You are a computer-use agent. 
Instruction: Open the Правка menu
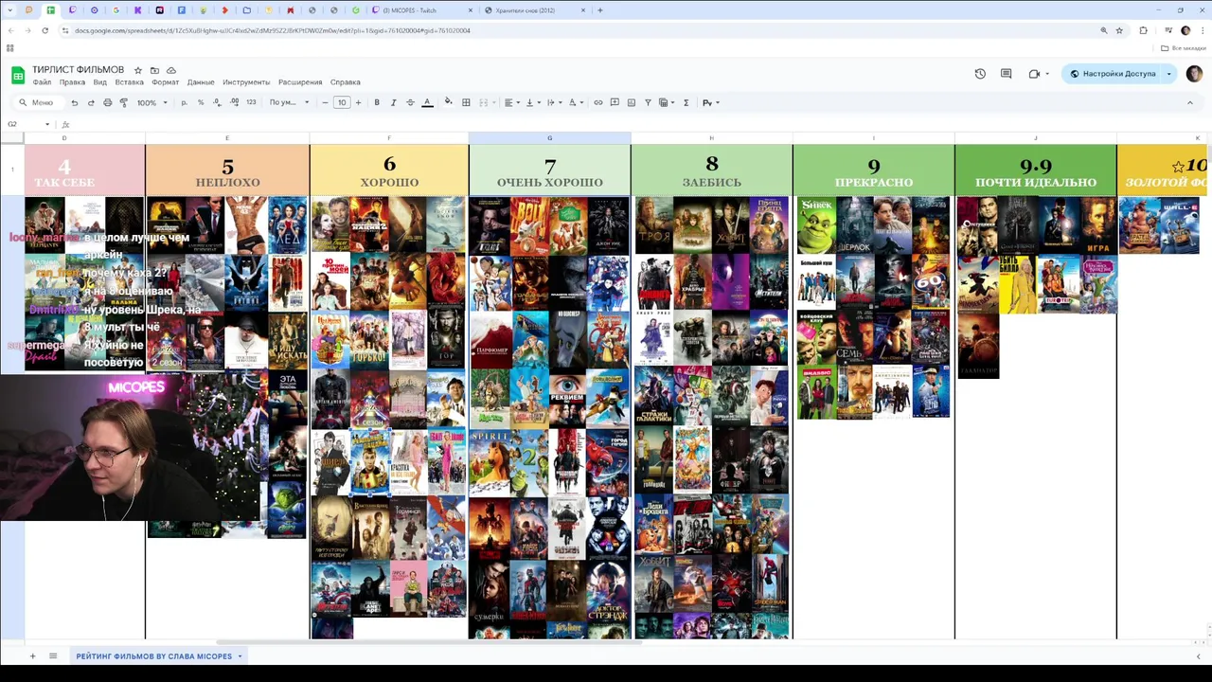point(72,82)
